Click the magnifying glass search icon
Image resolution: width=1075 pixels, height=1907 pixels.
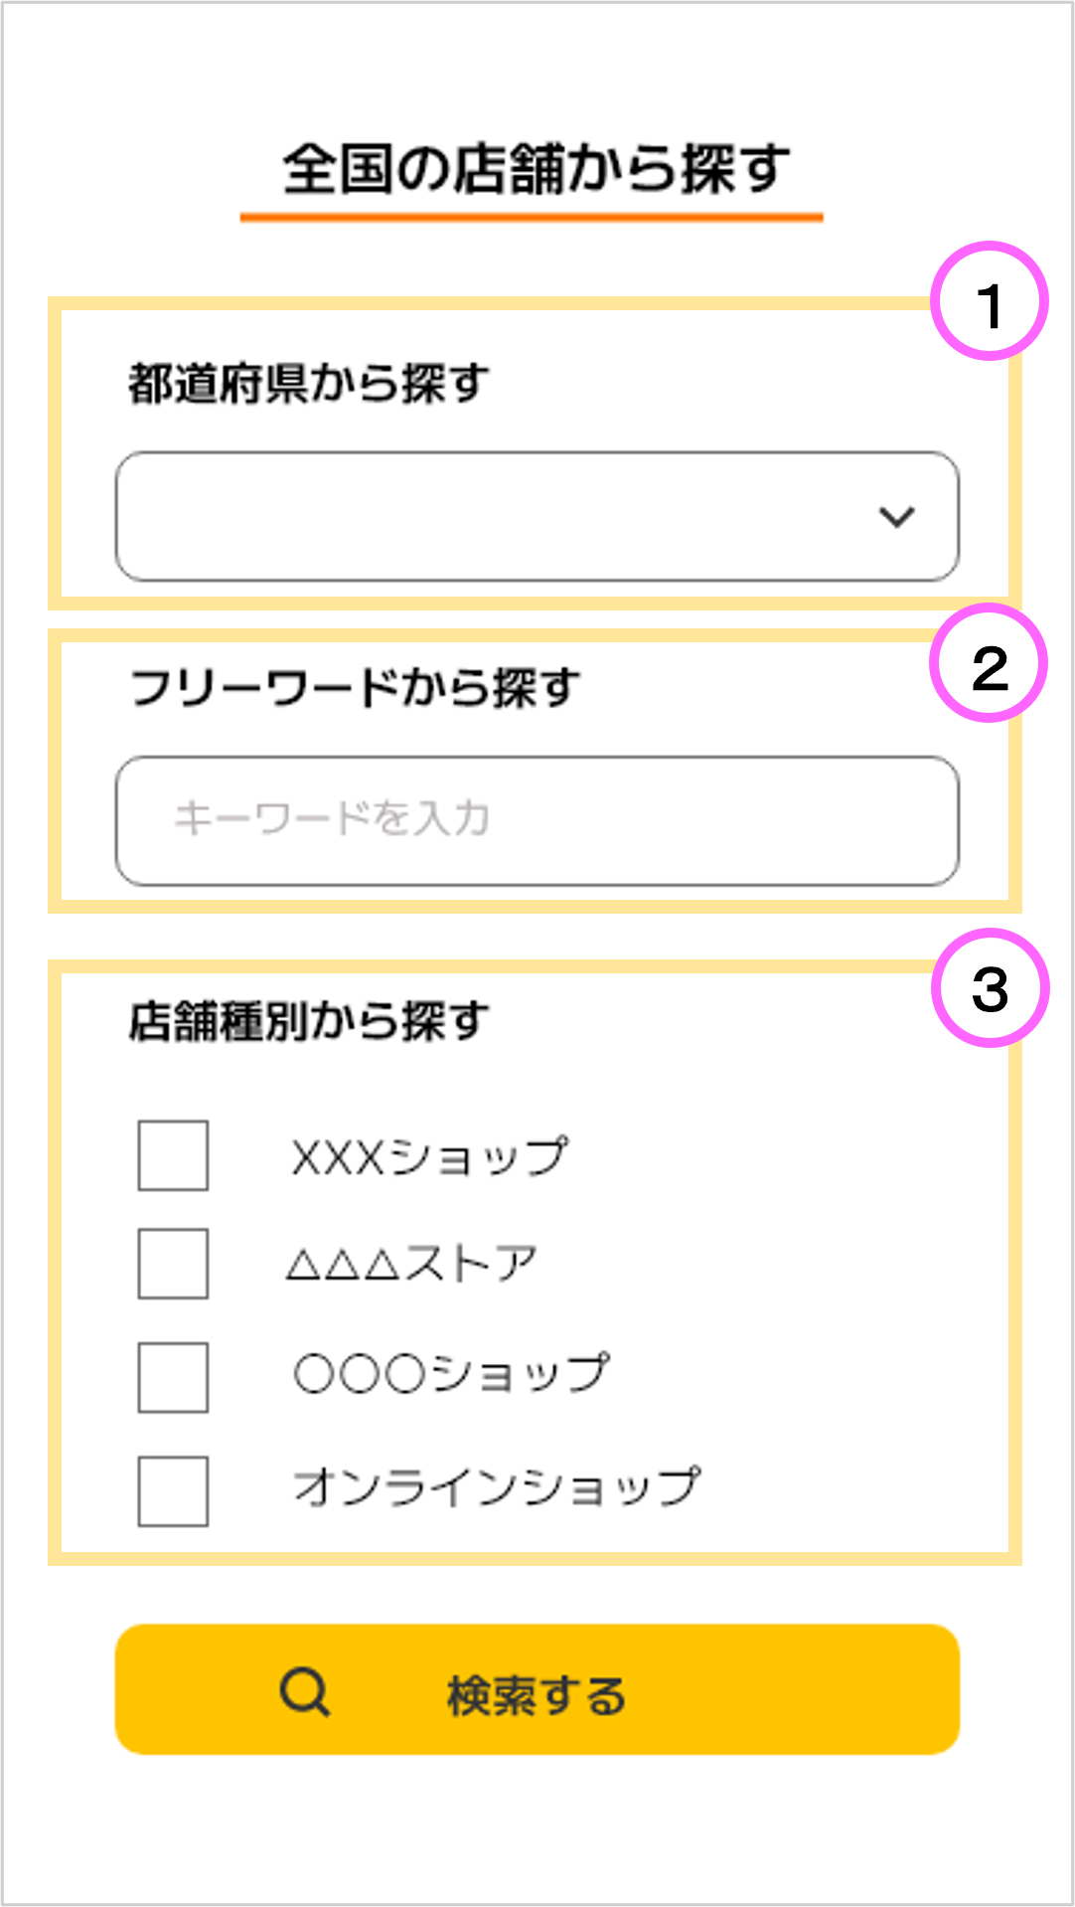[x=304, y=1691]
